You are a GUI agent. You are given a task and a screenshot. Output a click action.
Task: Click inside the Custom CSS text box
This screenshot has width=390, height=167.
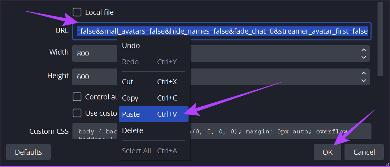(282, 132)
